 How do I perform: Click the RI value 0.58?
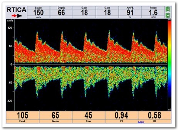click(154, 115)
